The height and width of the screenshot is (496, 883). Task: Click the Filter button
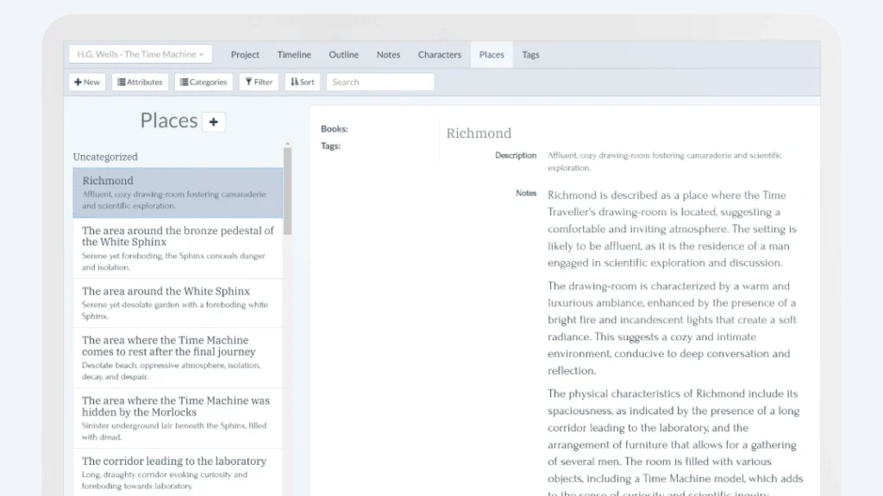coord(259,82)
